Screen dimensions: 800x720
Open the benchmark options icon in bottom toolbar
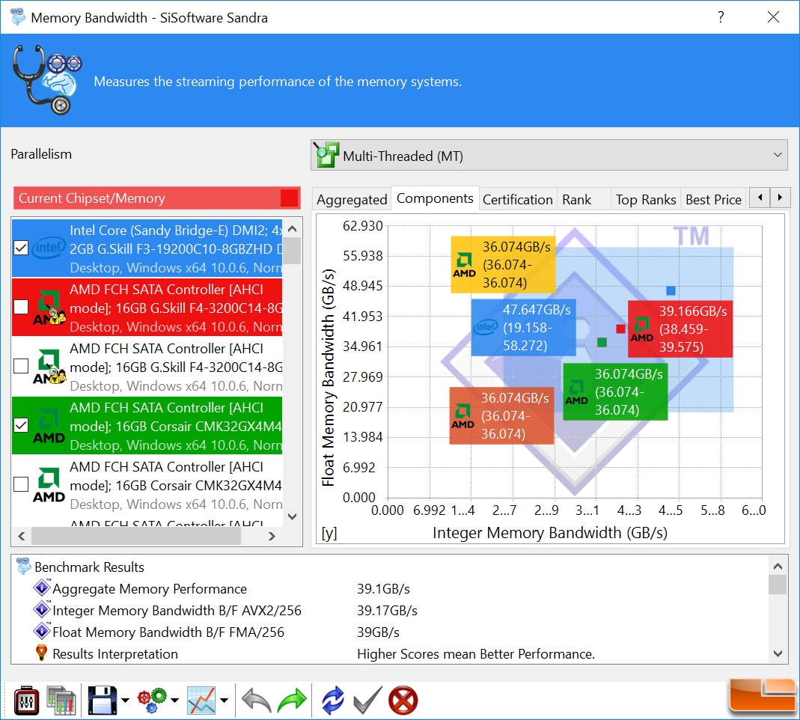pos(26,701)
